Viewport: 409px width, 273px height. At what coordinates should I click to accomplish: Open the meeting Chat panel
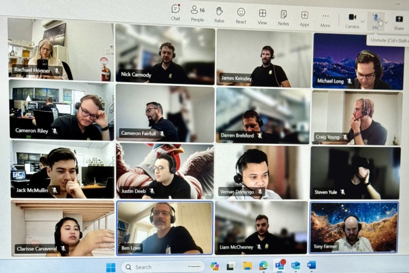175,12
